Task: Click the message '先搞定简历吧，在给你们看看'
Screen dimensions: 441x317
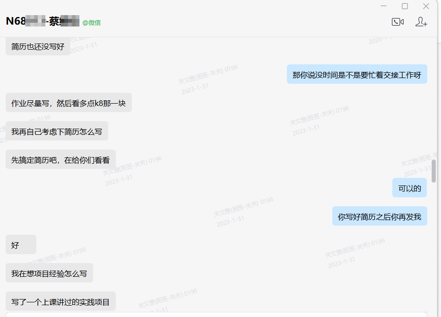Action: coord(61,160)
